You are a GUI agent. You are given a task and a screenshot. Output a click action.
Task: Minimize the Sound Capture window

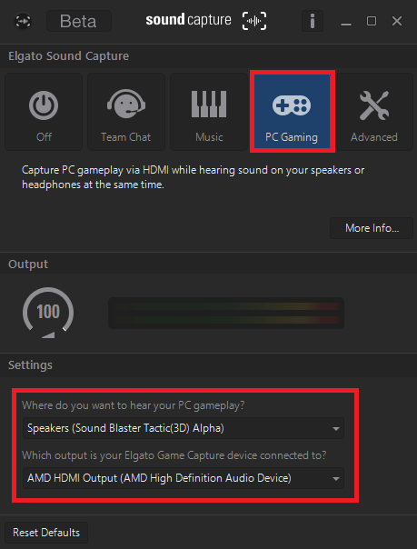(346, 22)
